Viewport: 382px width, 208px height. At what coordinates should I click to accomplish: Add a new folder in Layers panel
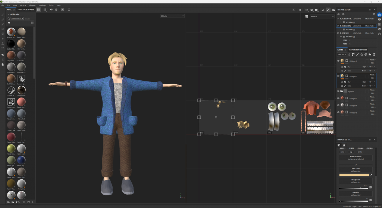tap(370, 55)
